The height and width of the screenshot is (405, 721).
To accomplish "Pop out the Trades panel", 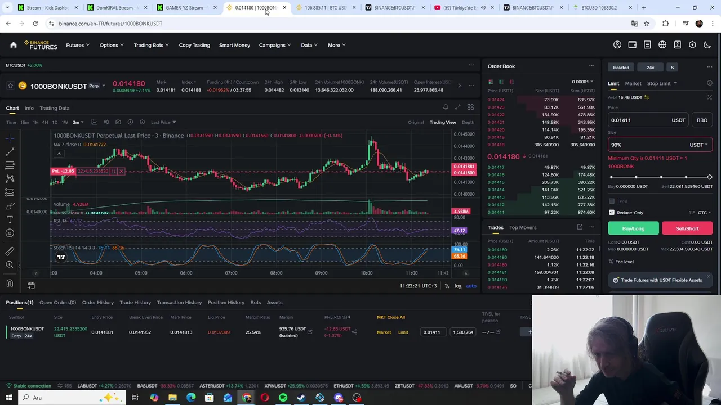I will pyautogui.click(x=580, y=227).
